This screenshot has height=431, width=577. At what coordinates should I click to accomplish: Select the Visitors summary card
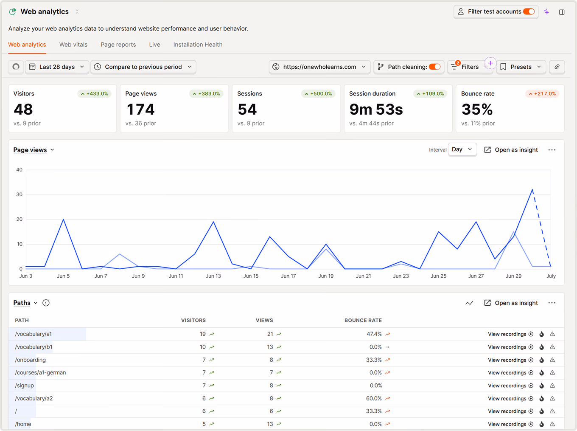tap(62, 108)
